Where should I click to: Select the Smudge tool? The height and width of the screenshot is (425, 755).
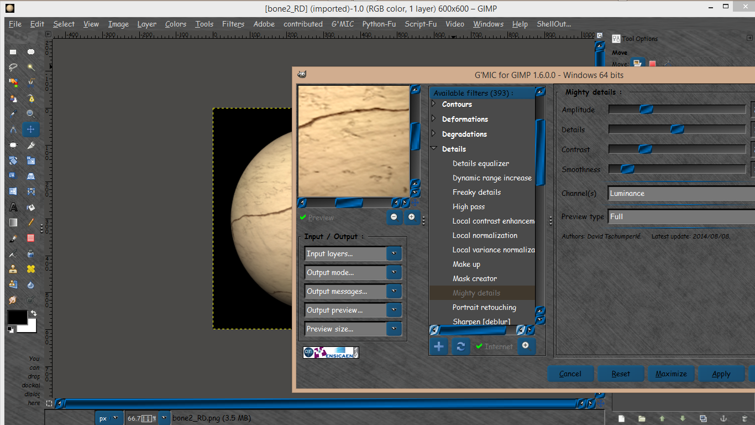point(13,300)
